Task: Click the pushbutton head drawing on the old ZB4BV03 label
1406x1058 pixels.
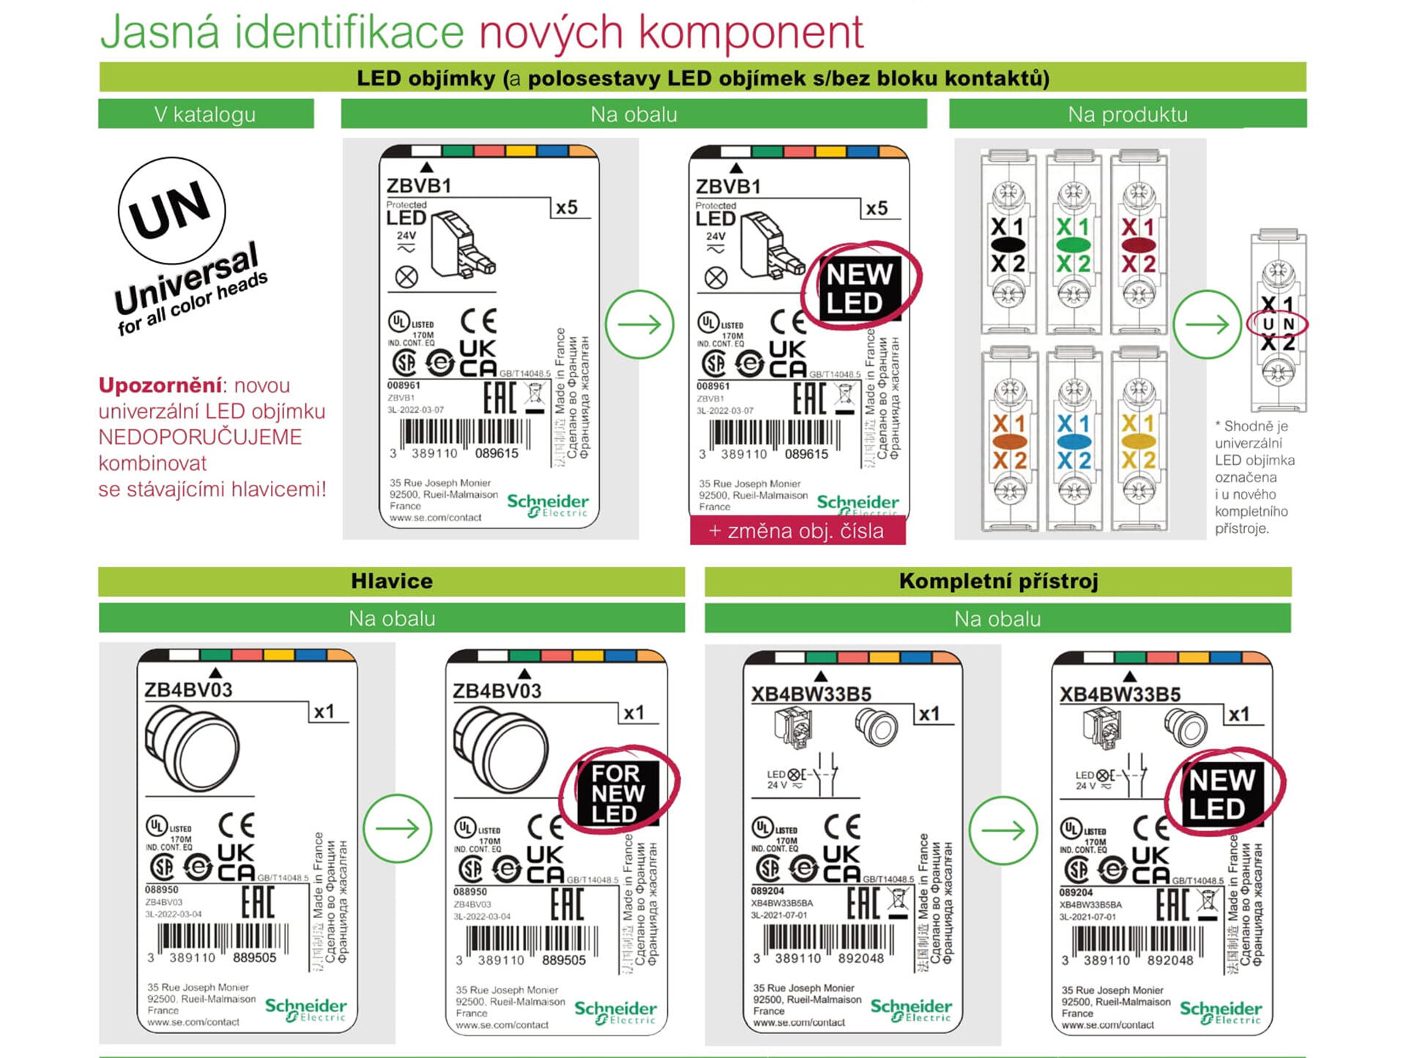Action: [192, 749]
